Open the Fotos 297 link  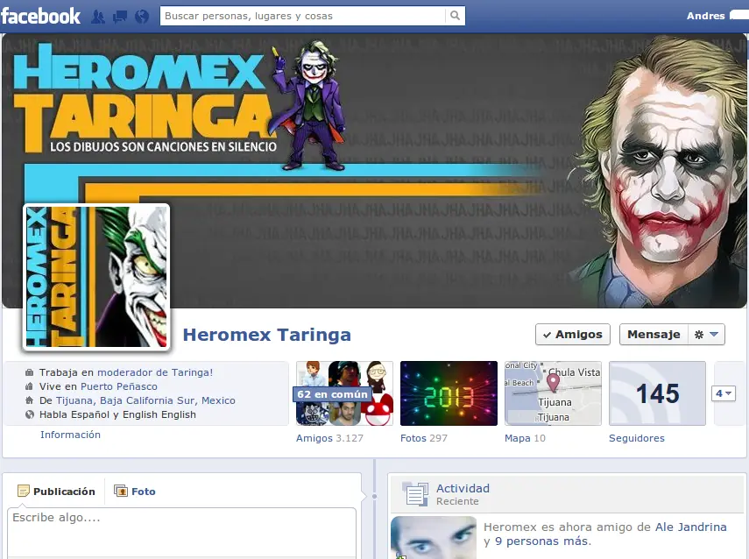tap(424, 437)
